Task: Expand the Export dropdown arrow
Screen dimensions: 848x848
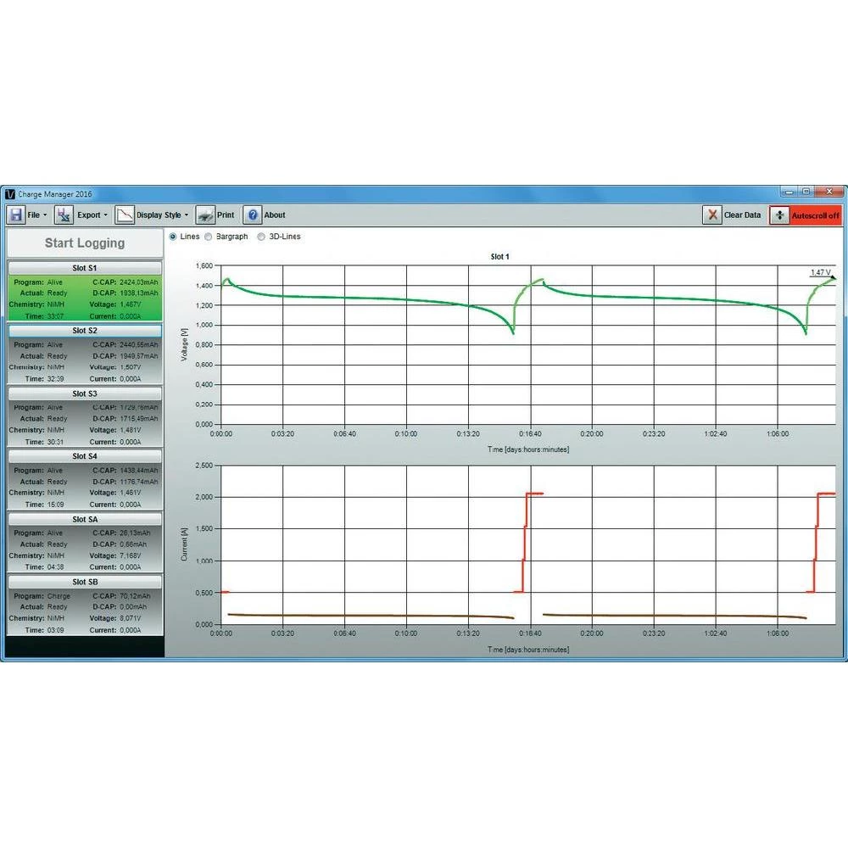Action: (x=106, y=215)
